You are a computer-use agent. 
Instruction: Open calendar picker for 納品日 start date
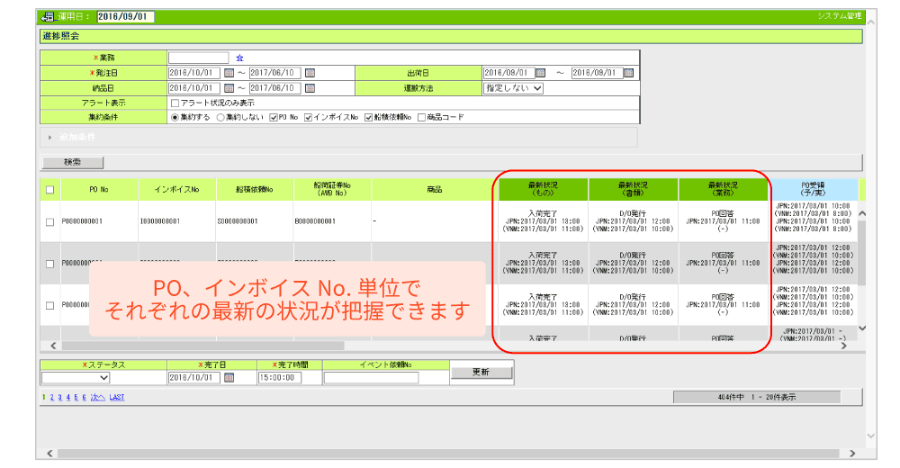229,88
